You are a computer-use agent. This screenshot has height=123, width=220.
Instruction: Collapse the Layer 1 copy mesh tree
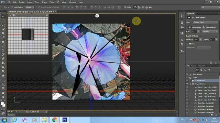(x=190, y=84)
